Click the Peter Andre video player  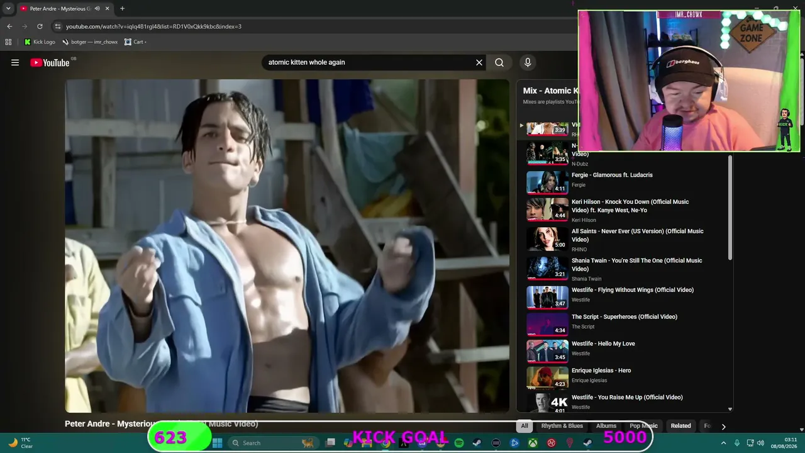pyautogui.click(x=287, y=245)
